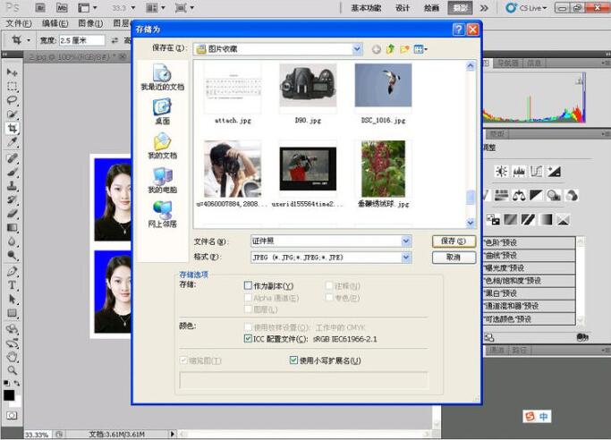Switch to the 设计 workspace tab
Viewport: 611px width, 440px height.
[x=403, y=7]
